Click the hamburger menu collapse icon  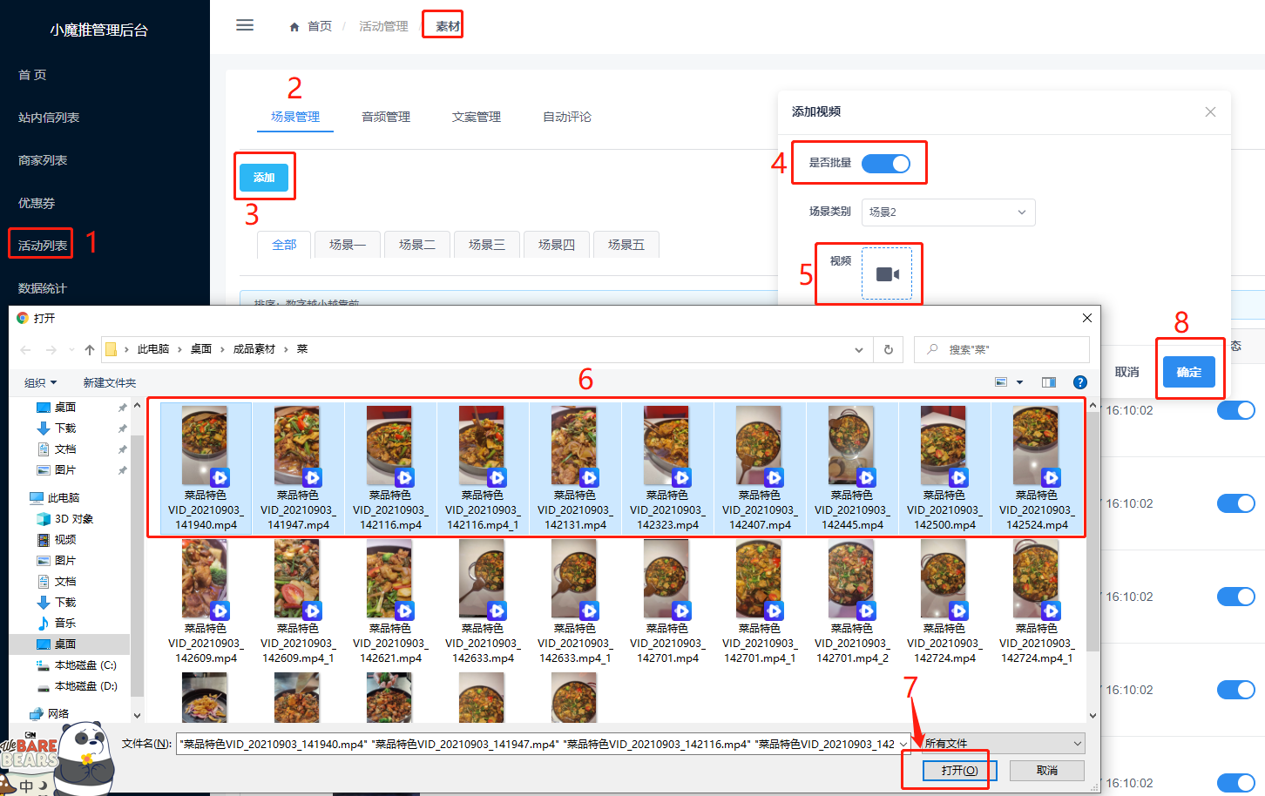click(245, 25)
